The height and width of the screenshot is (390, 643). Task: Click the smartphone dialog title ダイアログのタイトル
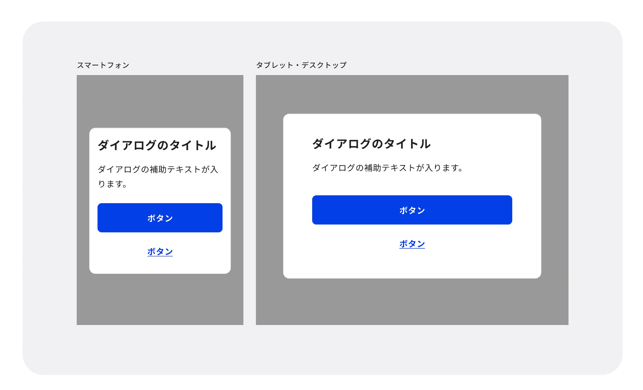157,145
